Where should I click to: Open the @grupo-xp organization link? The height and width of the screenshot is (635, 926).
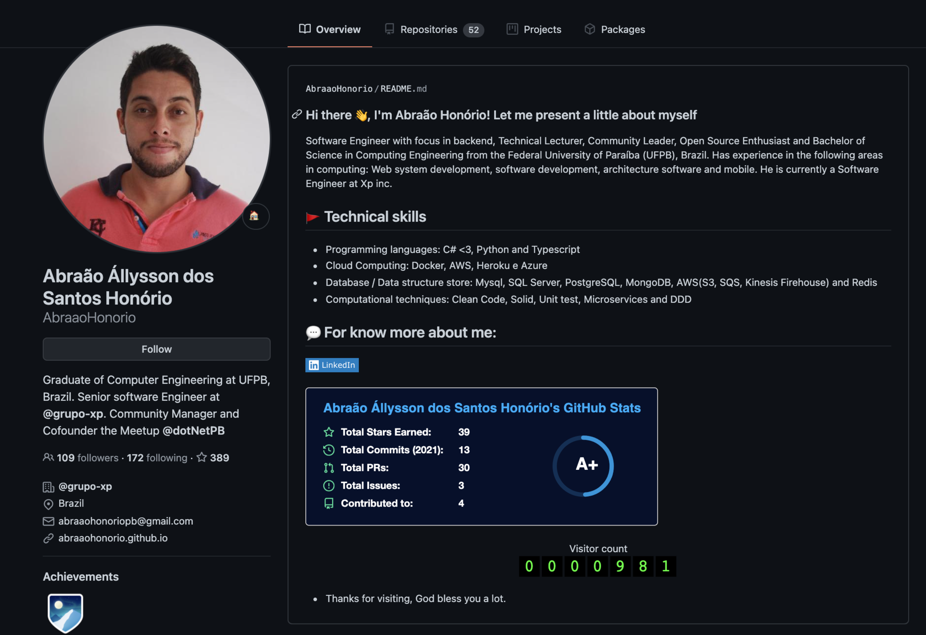click(x=85, y=486)
